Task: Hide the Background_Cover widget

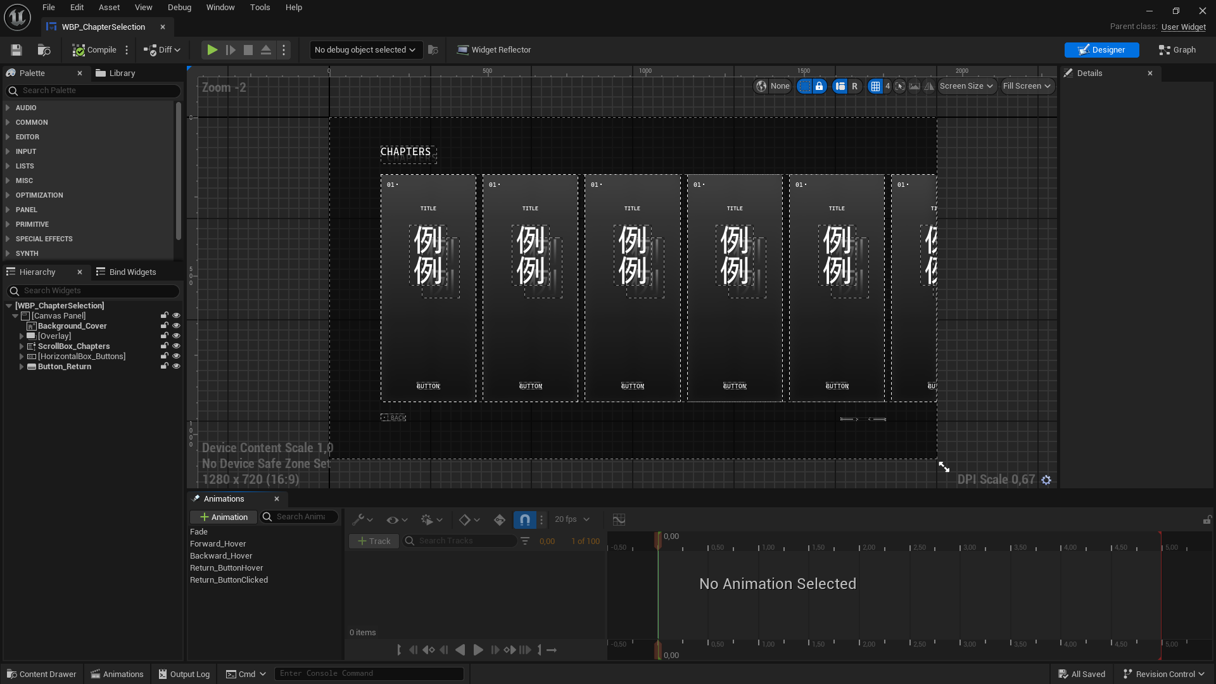Action: [177, 326]
